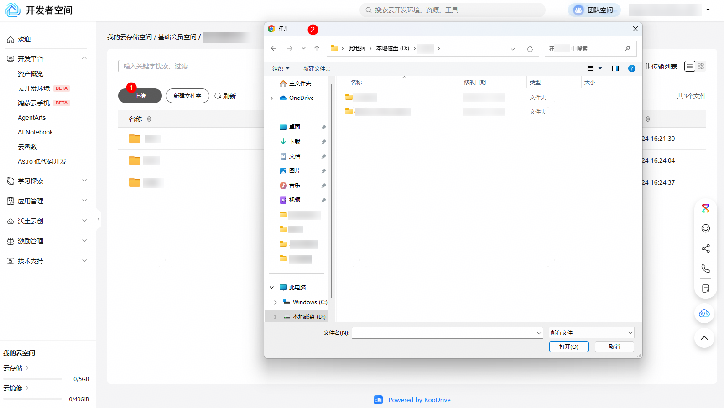Expand the Windows (C:) drive node
The width and height of the screenshot is (724, 408).
(275, 302)
